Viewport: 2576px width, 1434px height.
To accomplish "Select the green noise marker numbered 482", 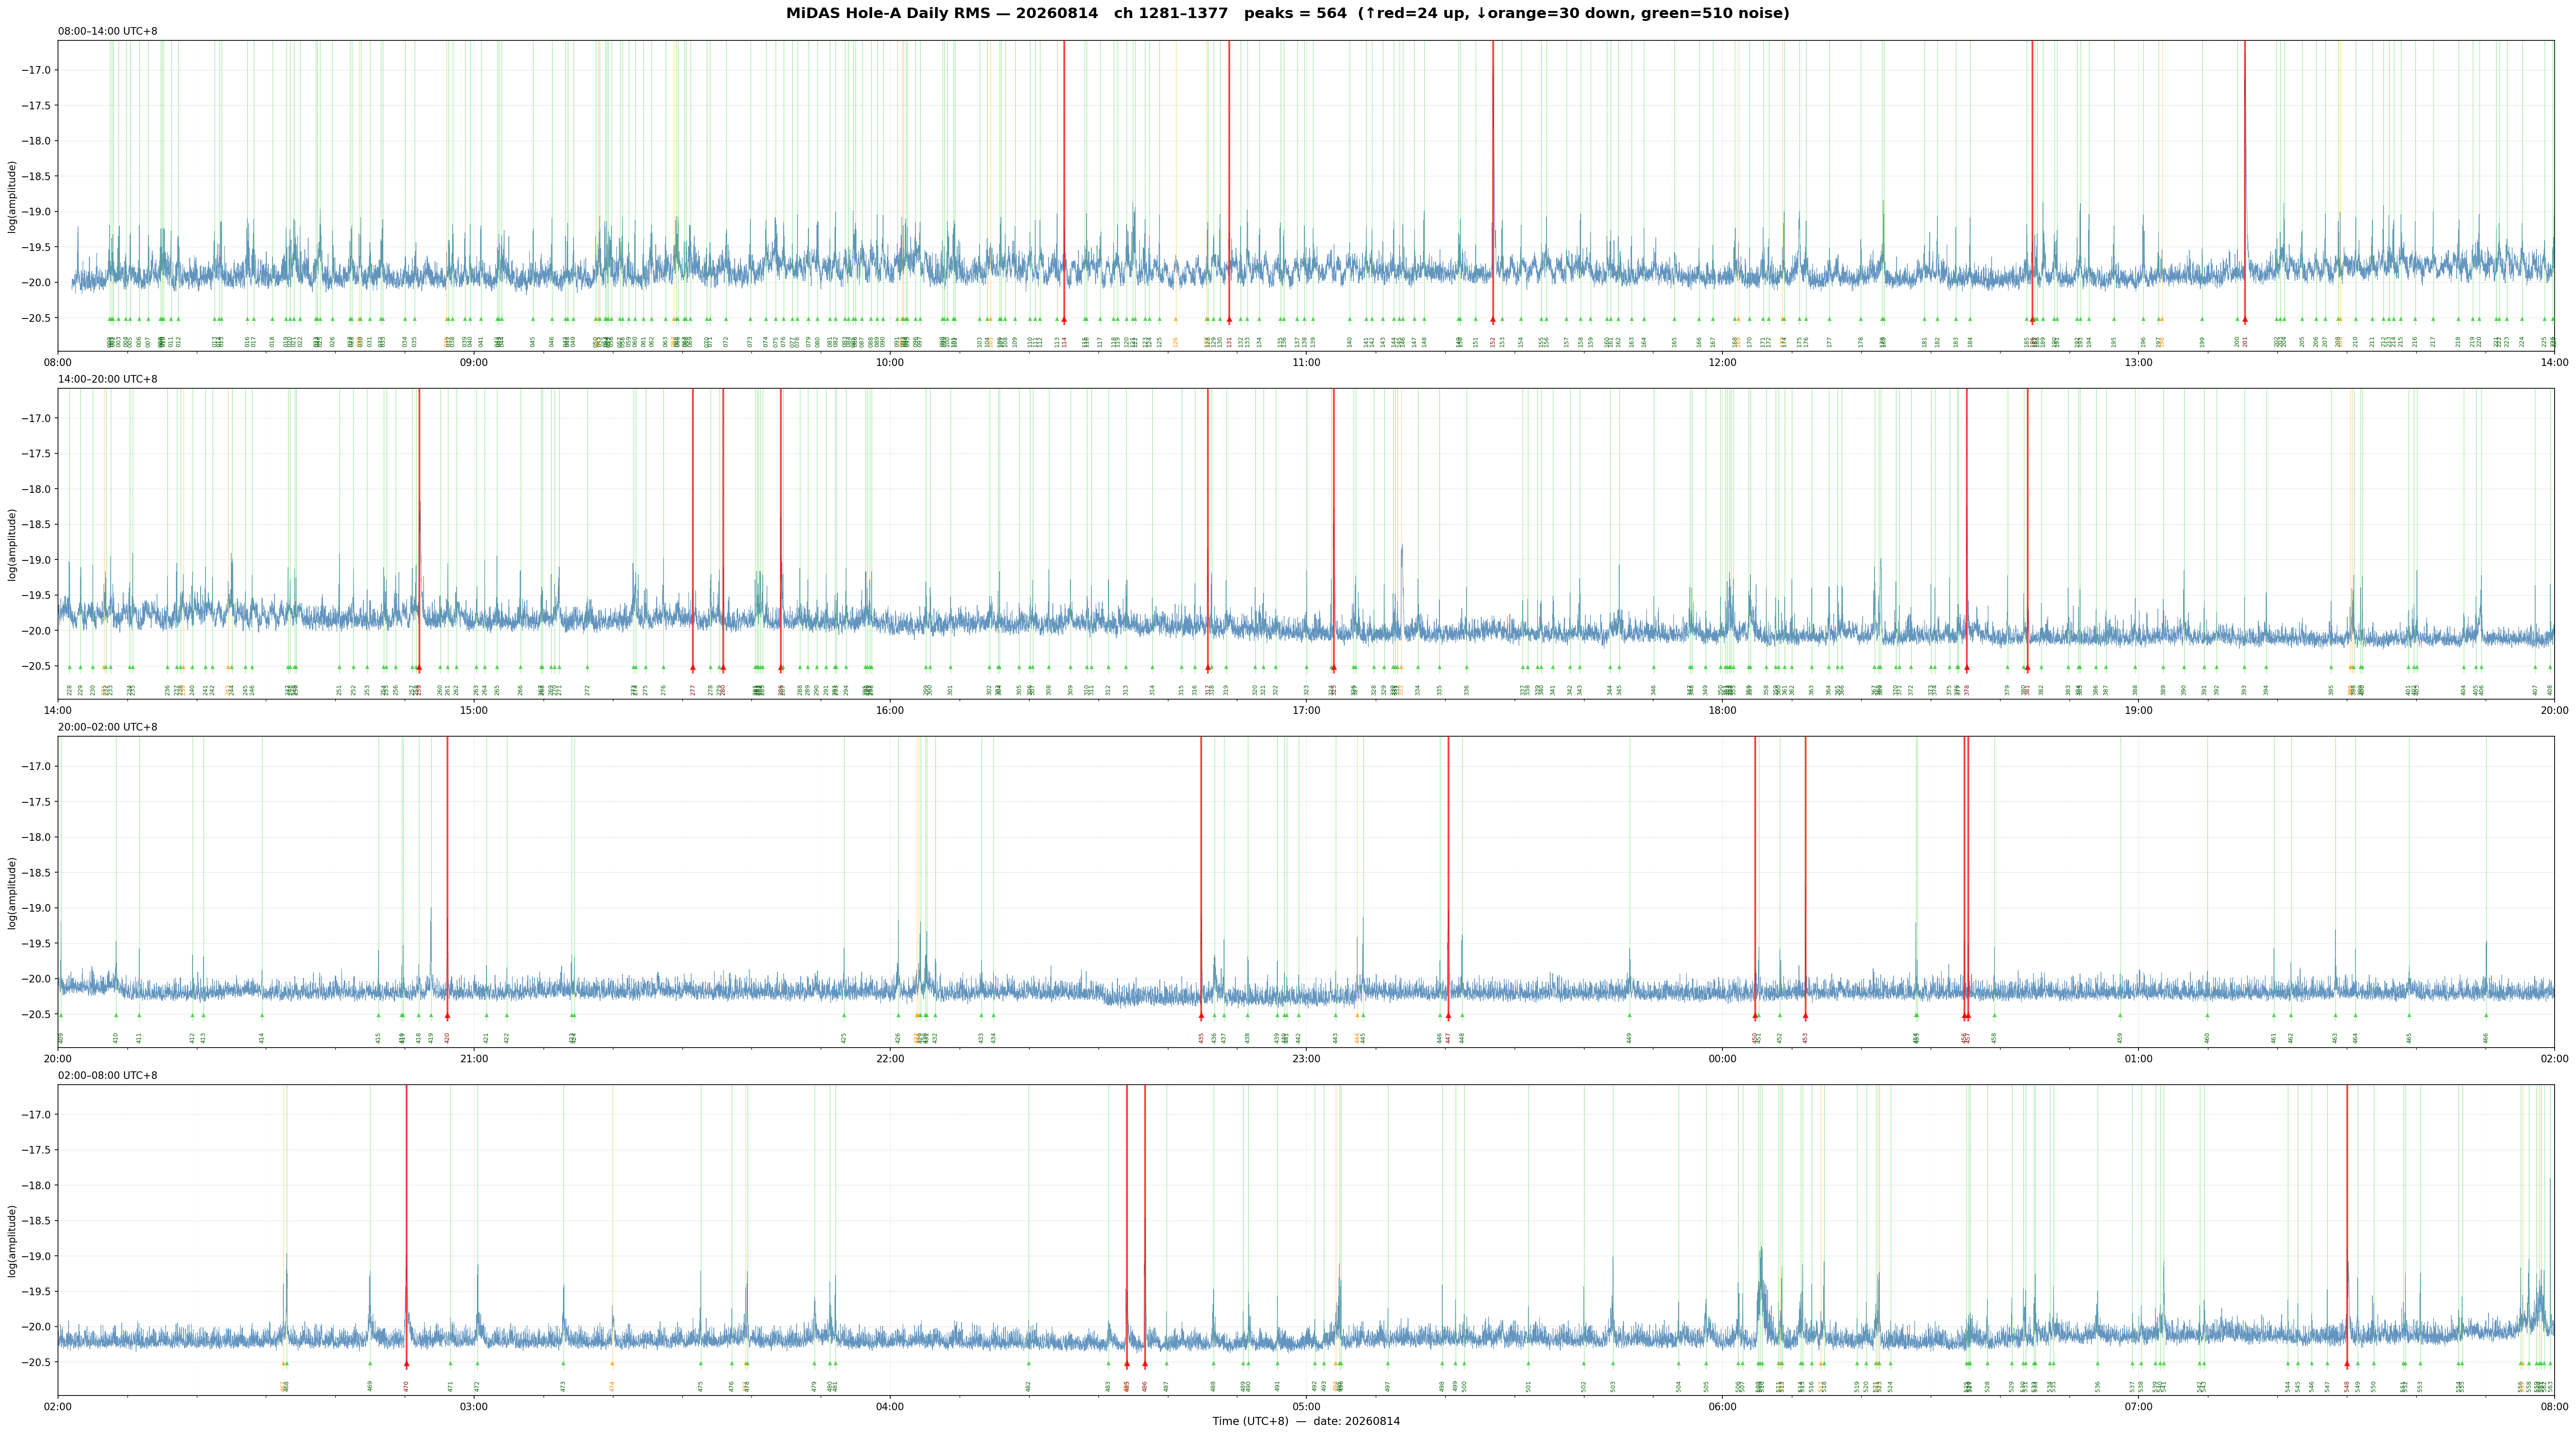I will click(x=1028, y=1364).
